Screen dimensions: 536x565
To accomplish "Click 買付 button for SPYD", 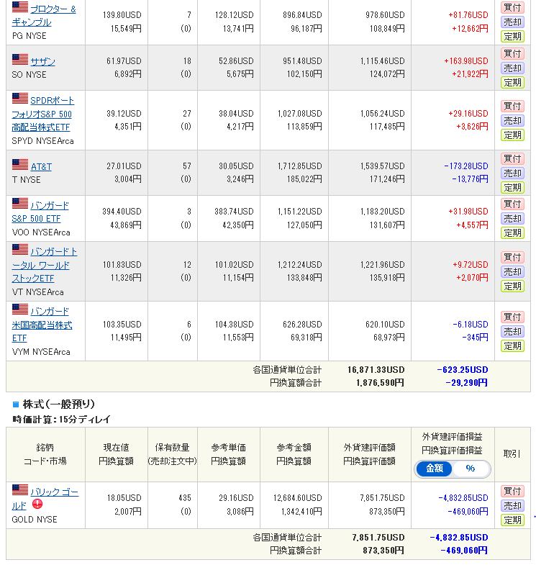I will click(512, 107).
